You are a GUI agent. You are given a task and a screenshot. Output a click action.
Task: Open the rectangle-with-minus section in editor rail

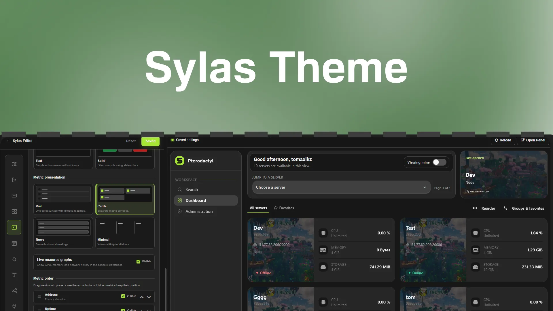tap(14, 196)
